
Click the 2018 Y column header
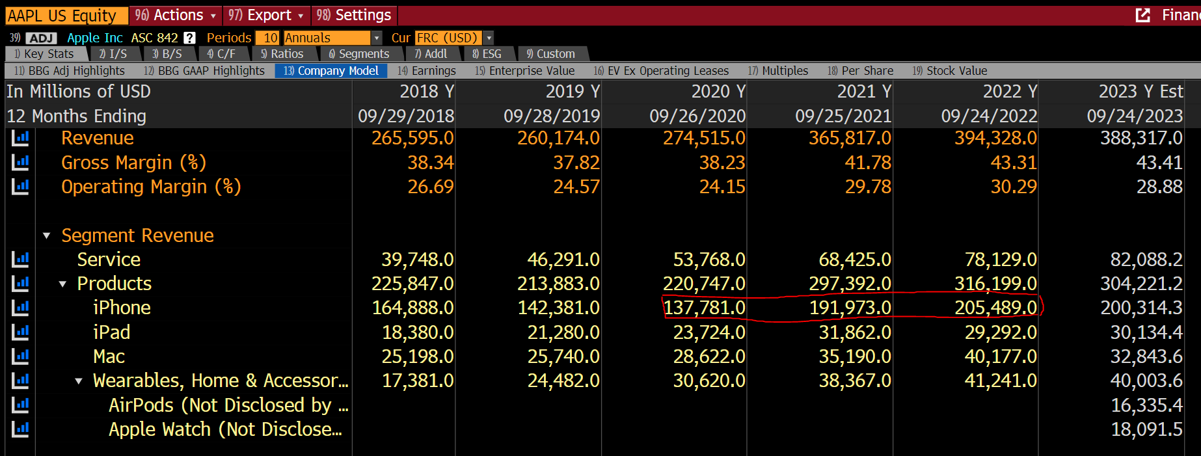(x=427, y=91)
